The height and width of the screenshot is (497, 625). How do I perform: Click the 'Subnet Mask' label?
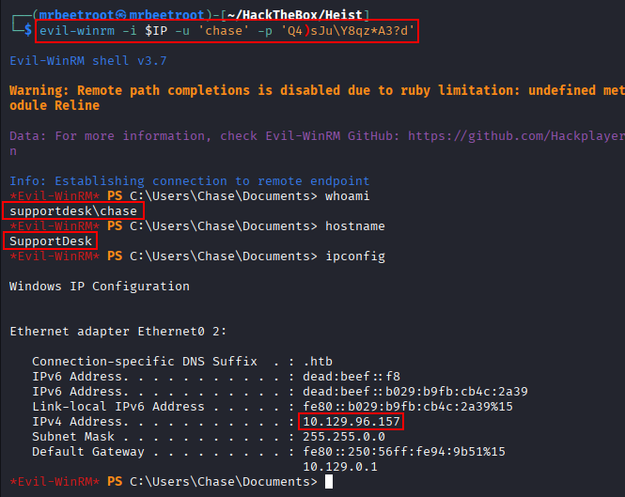click(73, 437)
